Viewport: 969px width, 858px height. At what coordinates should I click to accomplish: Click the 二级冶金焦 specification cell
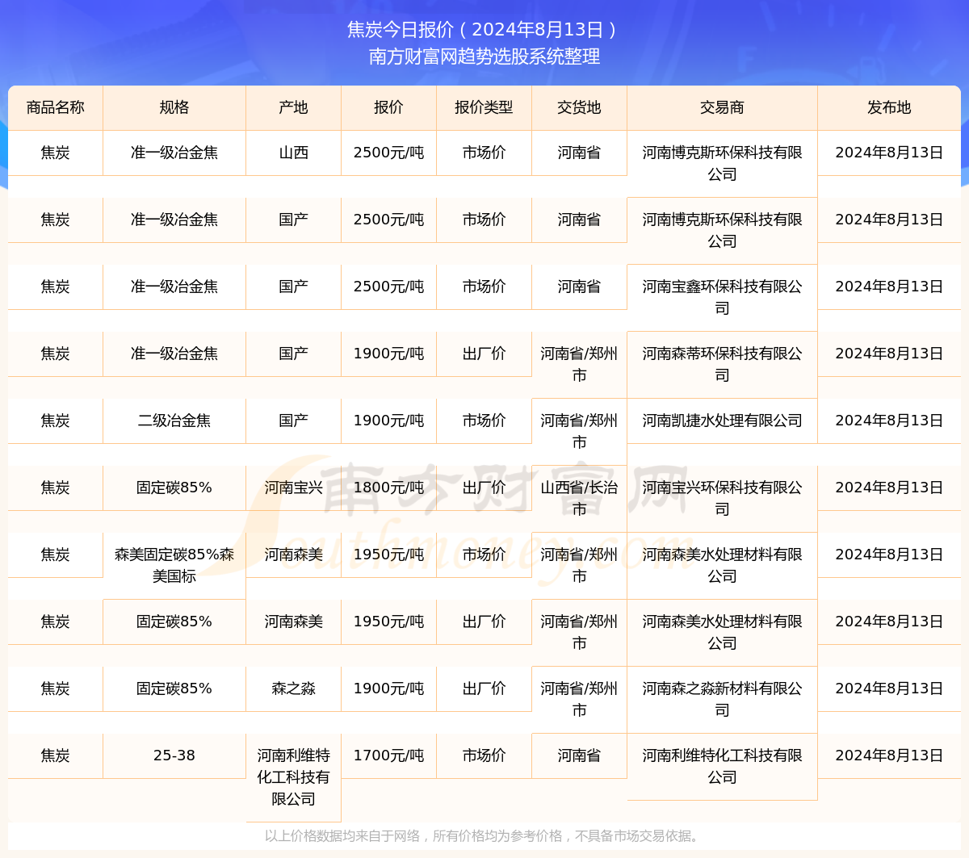pyautogui.click(x=174, y=421)
